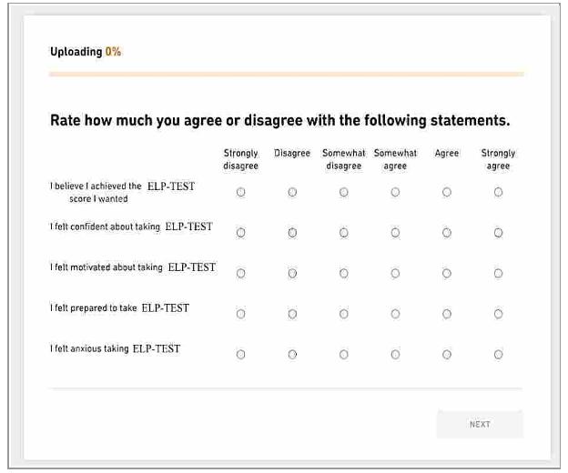The height and width of the screenshot is (473, 568).
Task: Select Strongly disagree for felt motivated statement
Action: tap(240, 273)
